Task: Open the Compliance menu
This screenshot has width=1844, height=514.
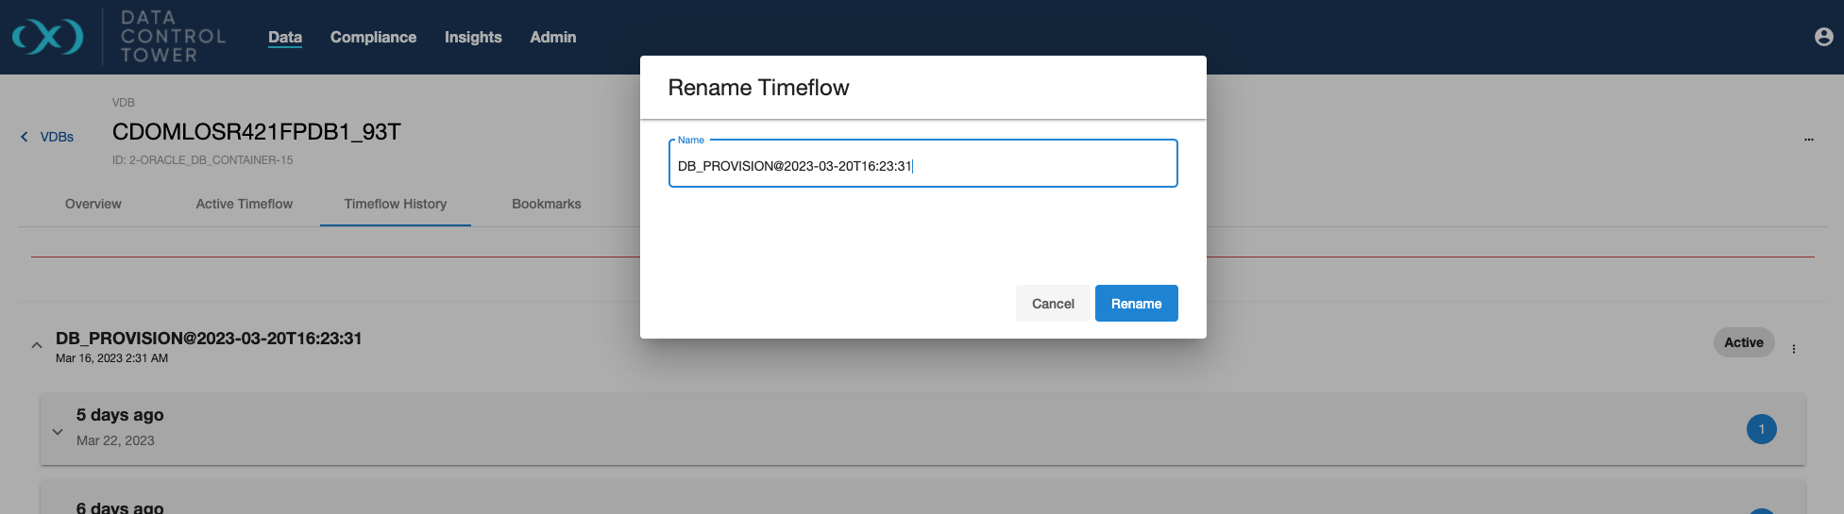Action: pyautogui.click(x=373, y=38)
